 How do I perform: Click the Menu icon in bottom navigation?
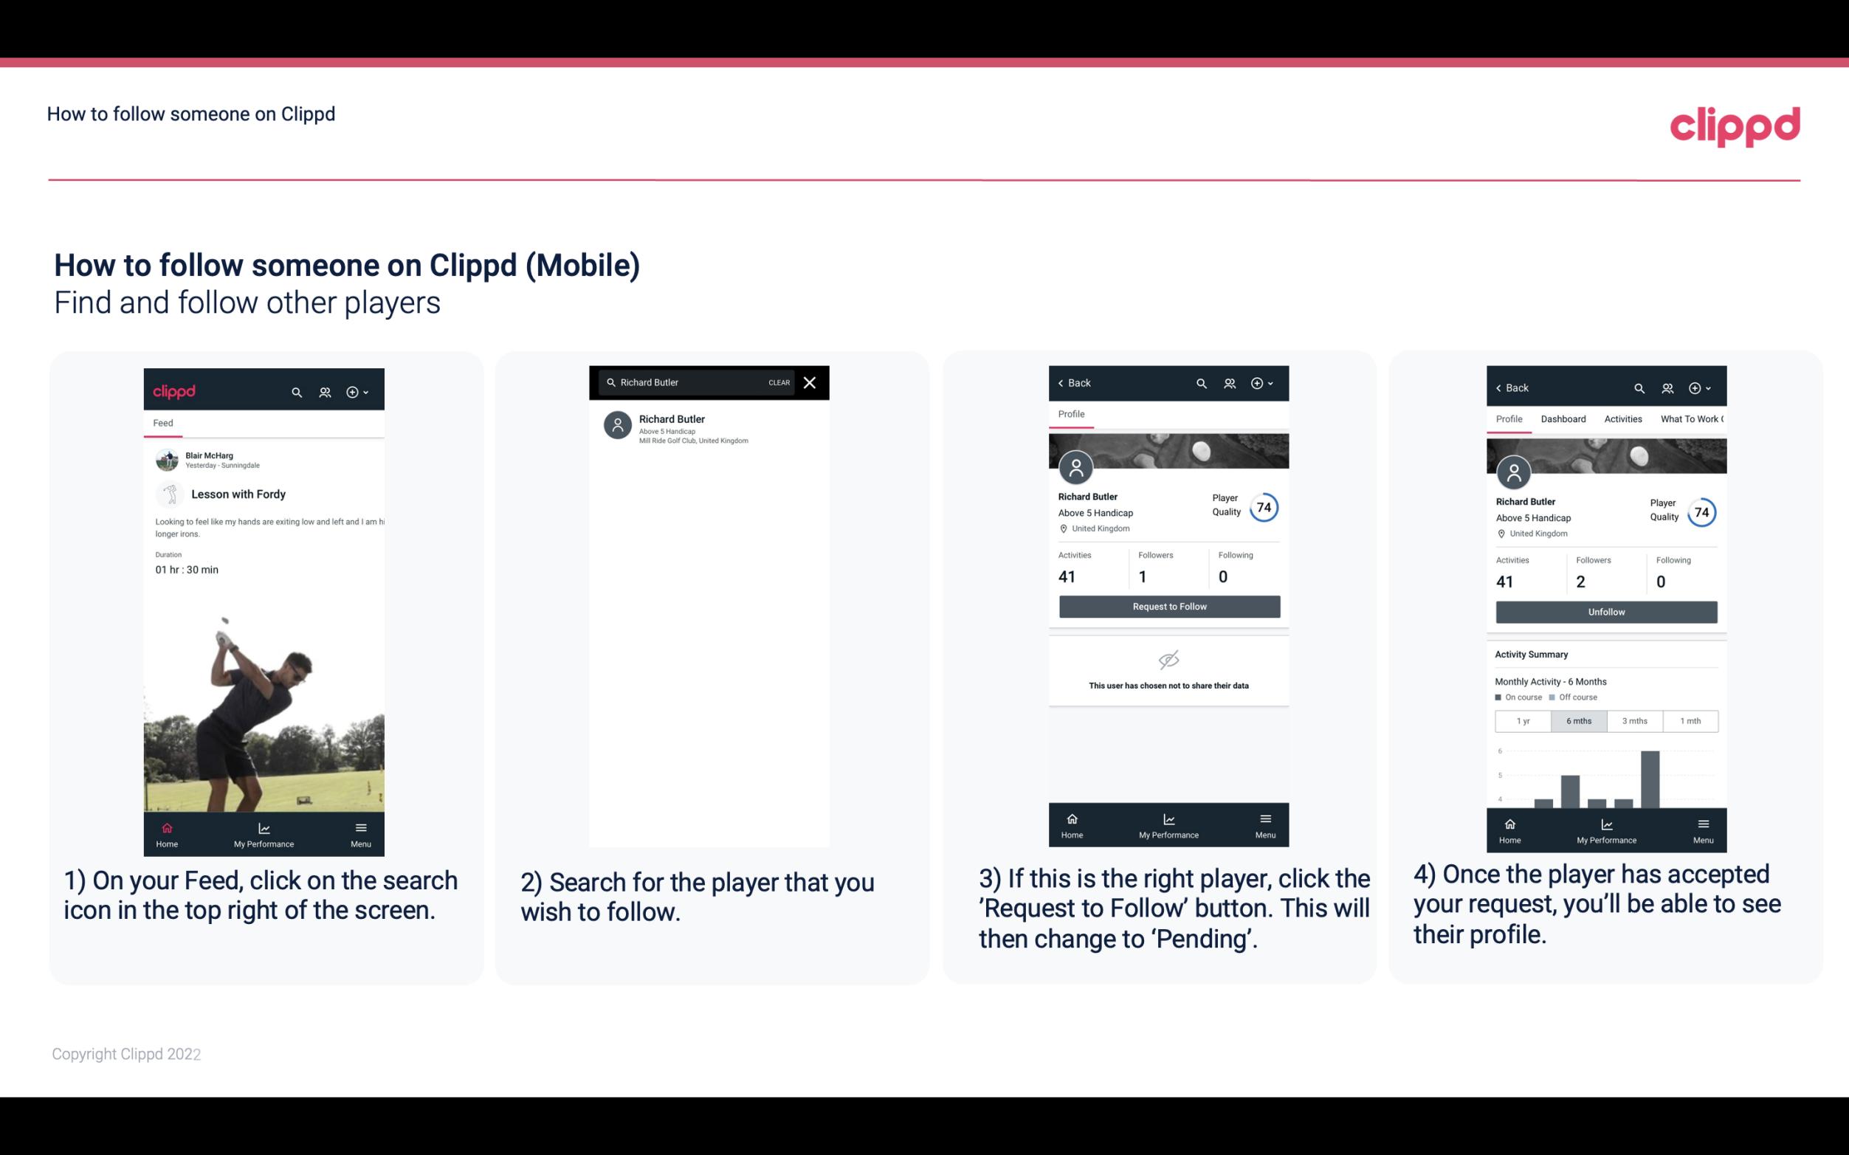[360, 827]
